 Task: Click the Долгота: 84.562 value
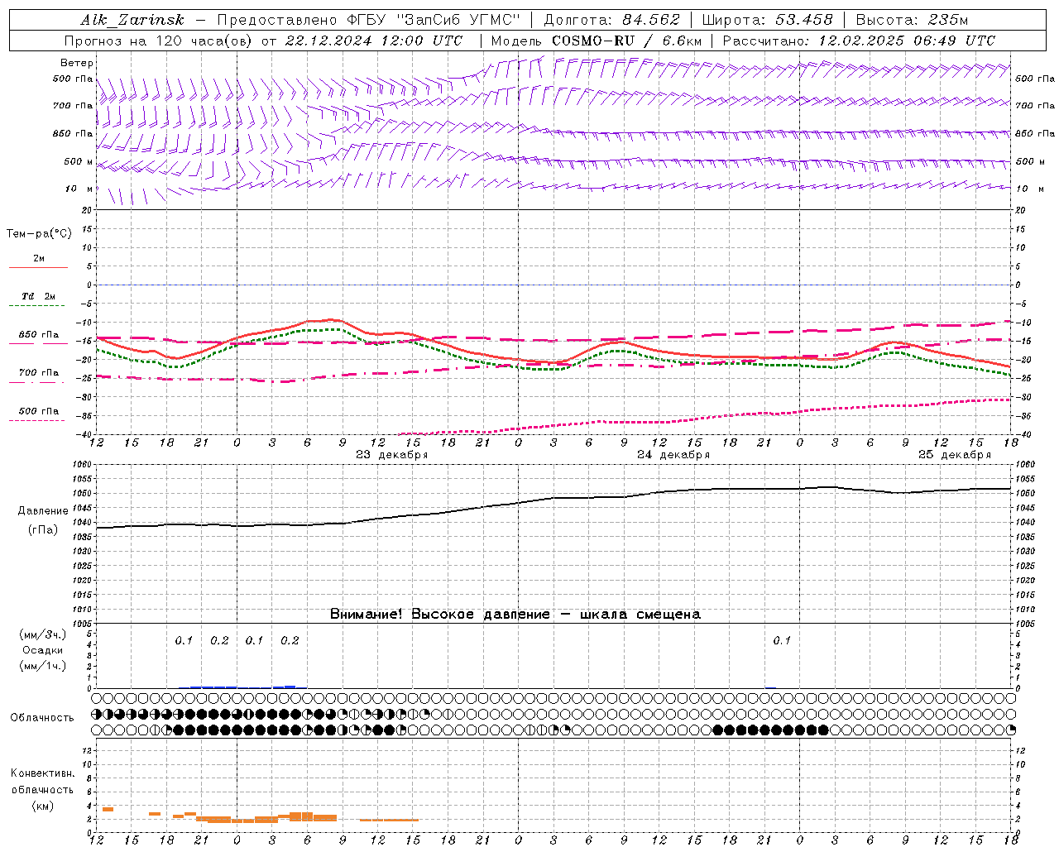click(x=611, y=20)
